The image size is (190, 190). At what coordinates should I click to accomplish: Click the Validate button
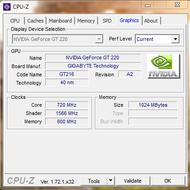(133, 181)
